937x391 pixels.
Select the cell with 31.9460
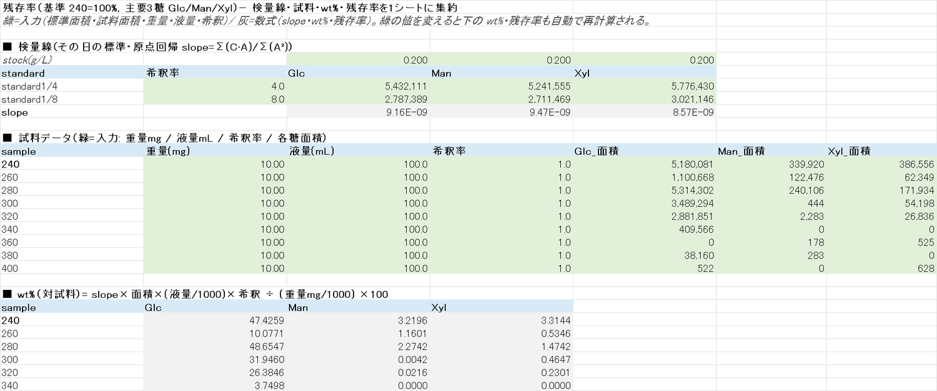click(x=215, y=360)
